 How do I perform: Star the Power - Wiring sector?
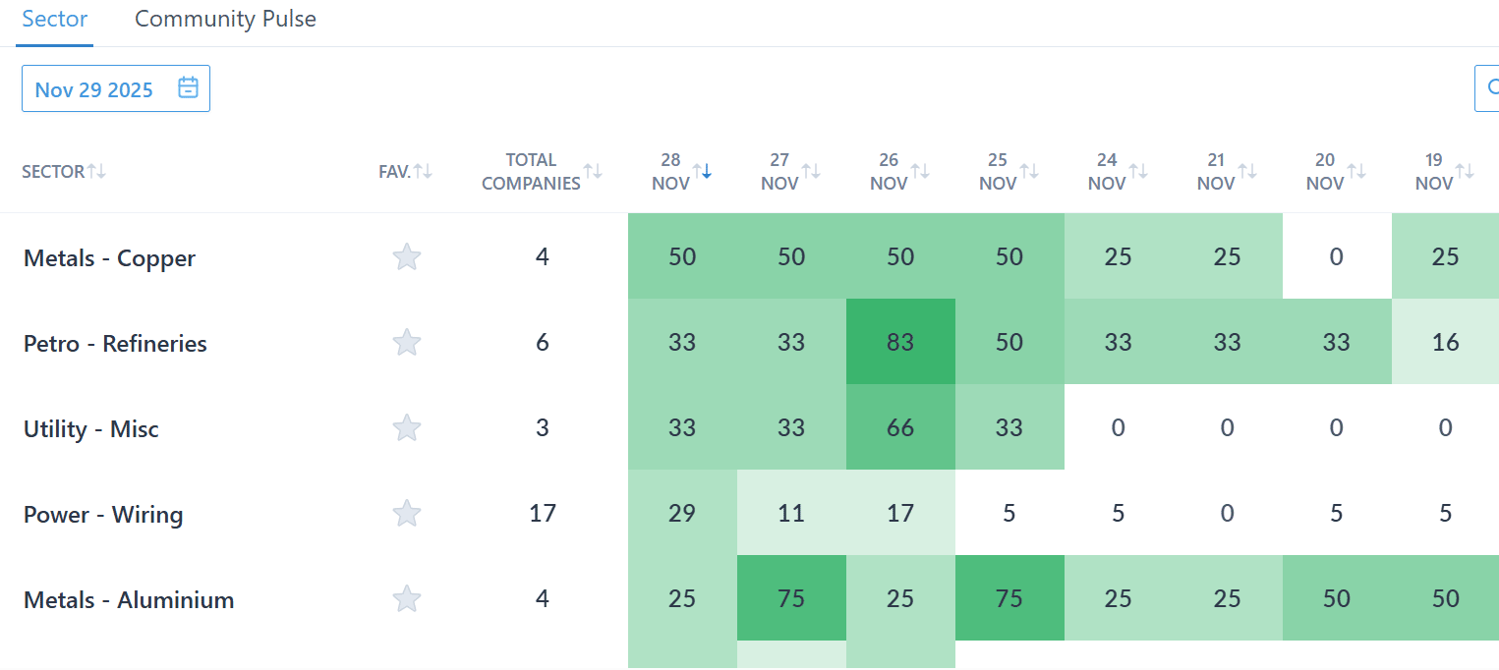pos(407,514)
